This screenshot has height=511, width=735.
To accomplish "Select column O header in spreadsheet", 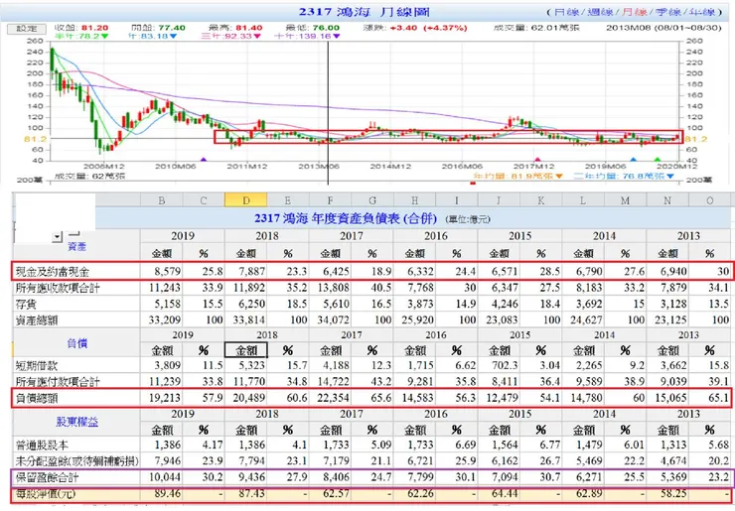I will click(x=710, y=200).
